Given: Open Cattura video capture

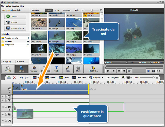Looking at the screenshot, I should click(15, 22).
